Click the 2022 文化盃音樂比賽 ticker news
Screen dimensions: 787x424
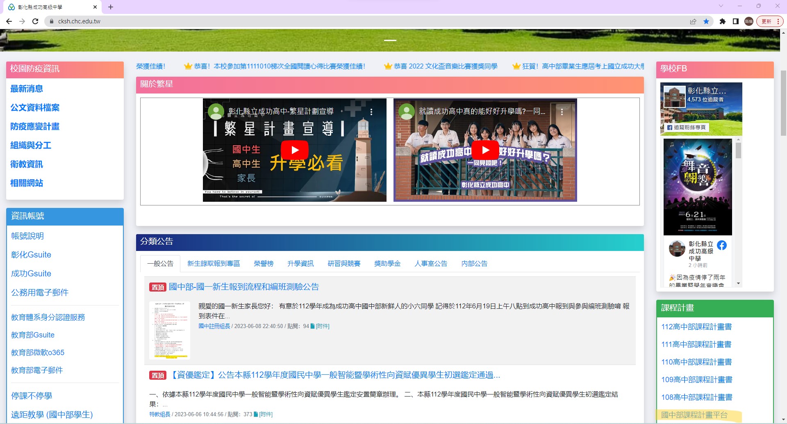[446, 66]
